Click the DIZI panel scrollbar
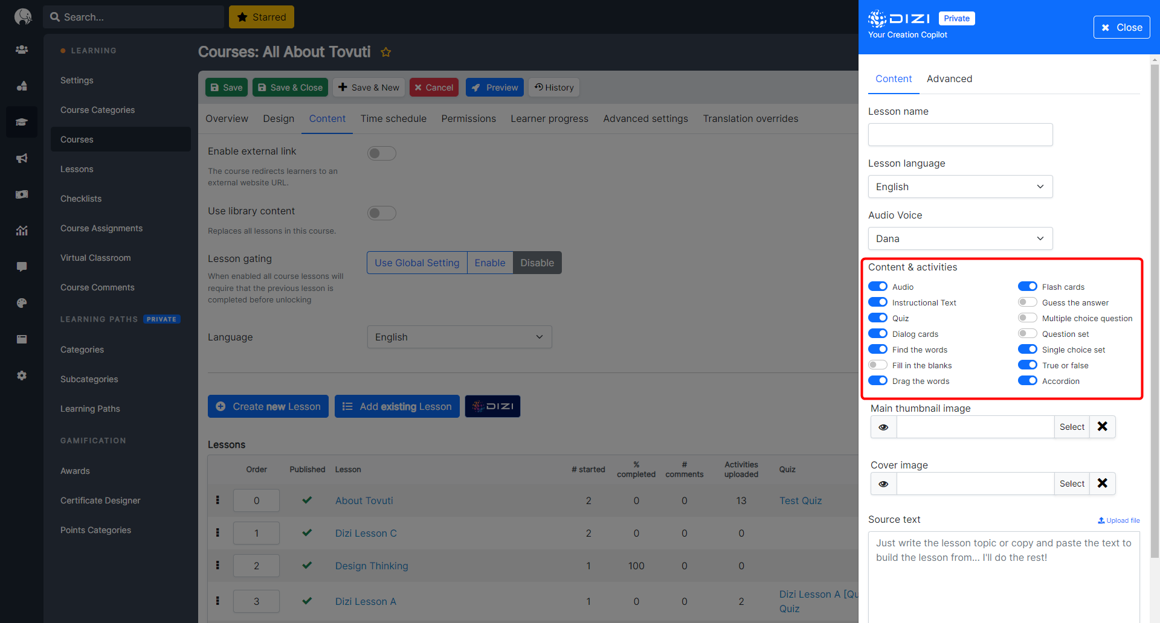 click(x=1155, y=311)
